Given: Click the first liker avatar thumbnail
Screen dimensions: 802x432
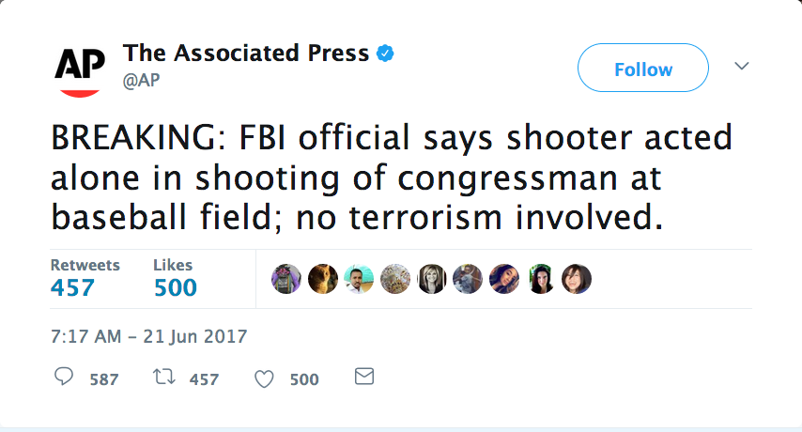Looking at the screenshot, I should [x=286, y=279].
